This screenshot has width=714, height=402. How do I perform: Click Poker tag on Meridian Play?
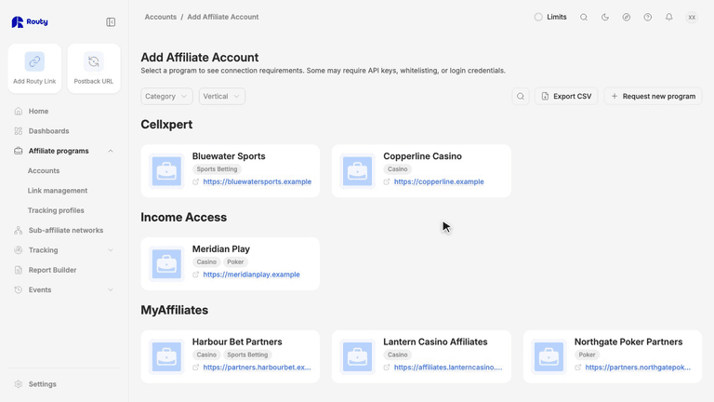(235, 262)
